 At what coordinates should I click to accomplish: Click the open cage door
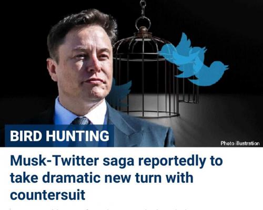pyautogui.click(x=189, y=88)
